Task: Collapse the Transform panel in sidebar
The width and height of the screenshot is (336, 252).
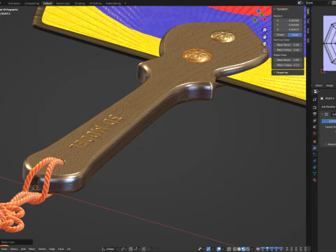Action: point(274,9)
